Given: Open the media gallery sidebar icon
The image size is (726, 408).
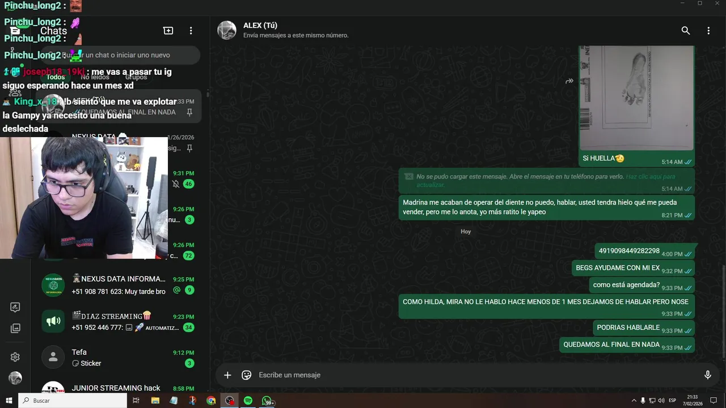Looking at the screenshot, I should (x=15, y=328).
